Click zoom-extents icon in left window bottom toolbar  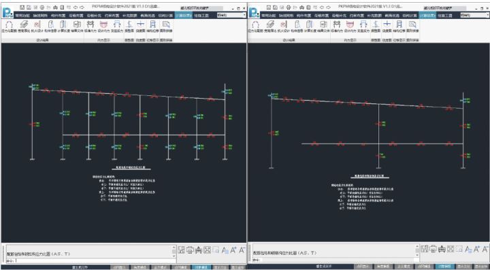207,250
